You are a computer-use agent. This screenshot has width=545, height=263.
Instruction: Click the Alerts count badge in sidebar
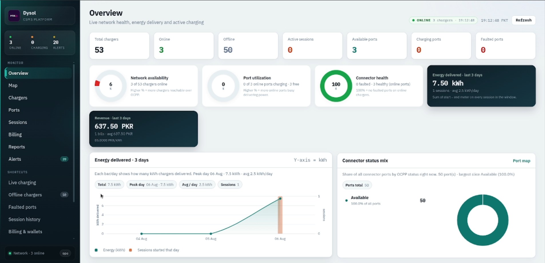(x=64, y=159)
